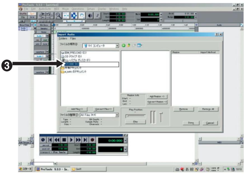Click Play preview button in dialog
Screen dimensions: 245x174
click(x=135, y=122)
